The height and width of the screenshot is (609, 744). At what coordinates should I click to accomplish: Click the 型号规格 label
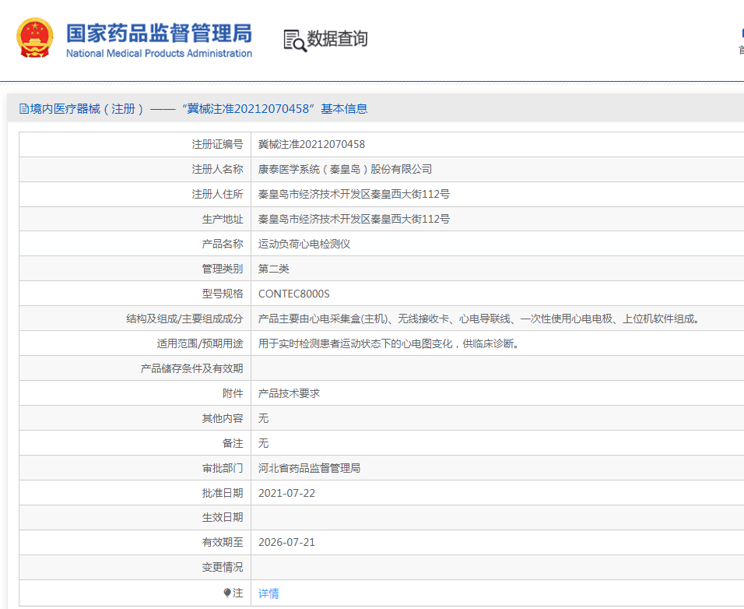(x=223, y=294)
